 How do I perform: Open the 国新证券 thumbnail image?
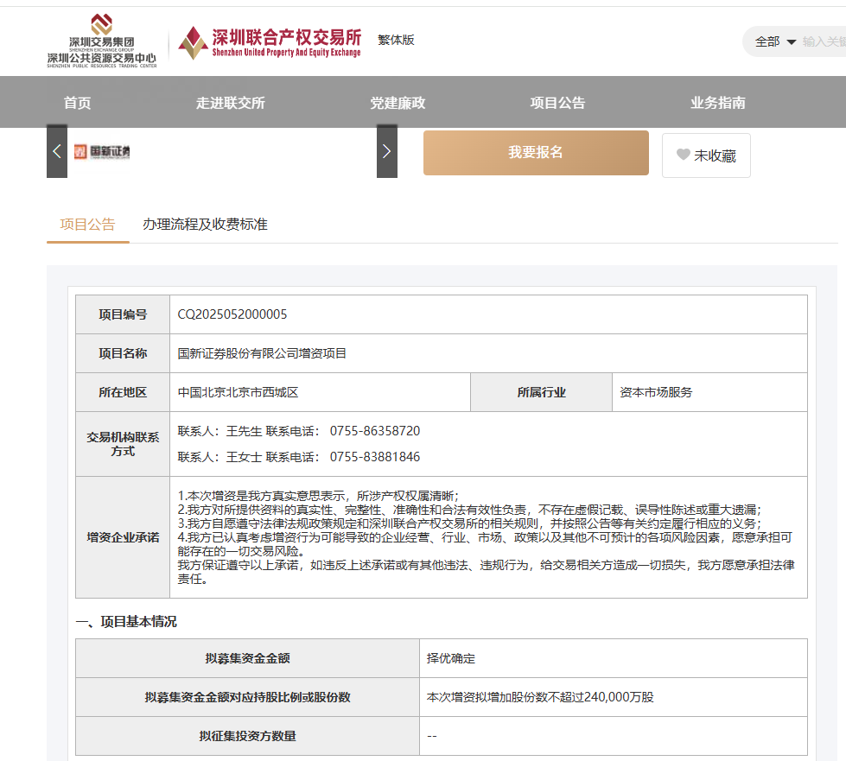point(102,151)
